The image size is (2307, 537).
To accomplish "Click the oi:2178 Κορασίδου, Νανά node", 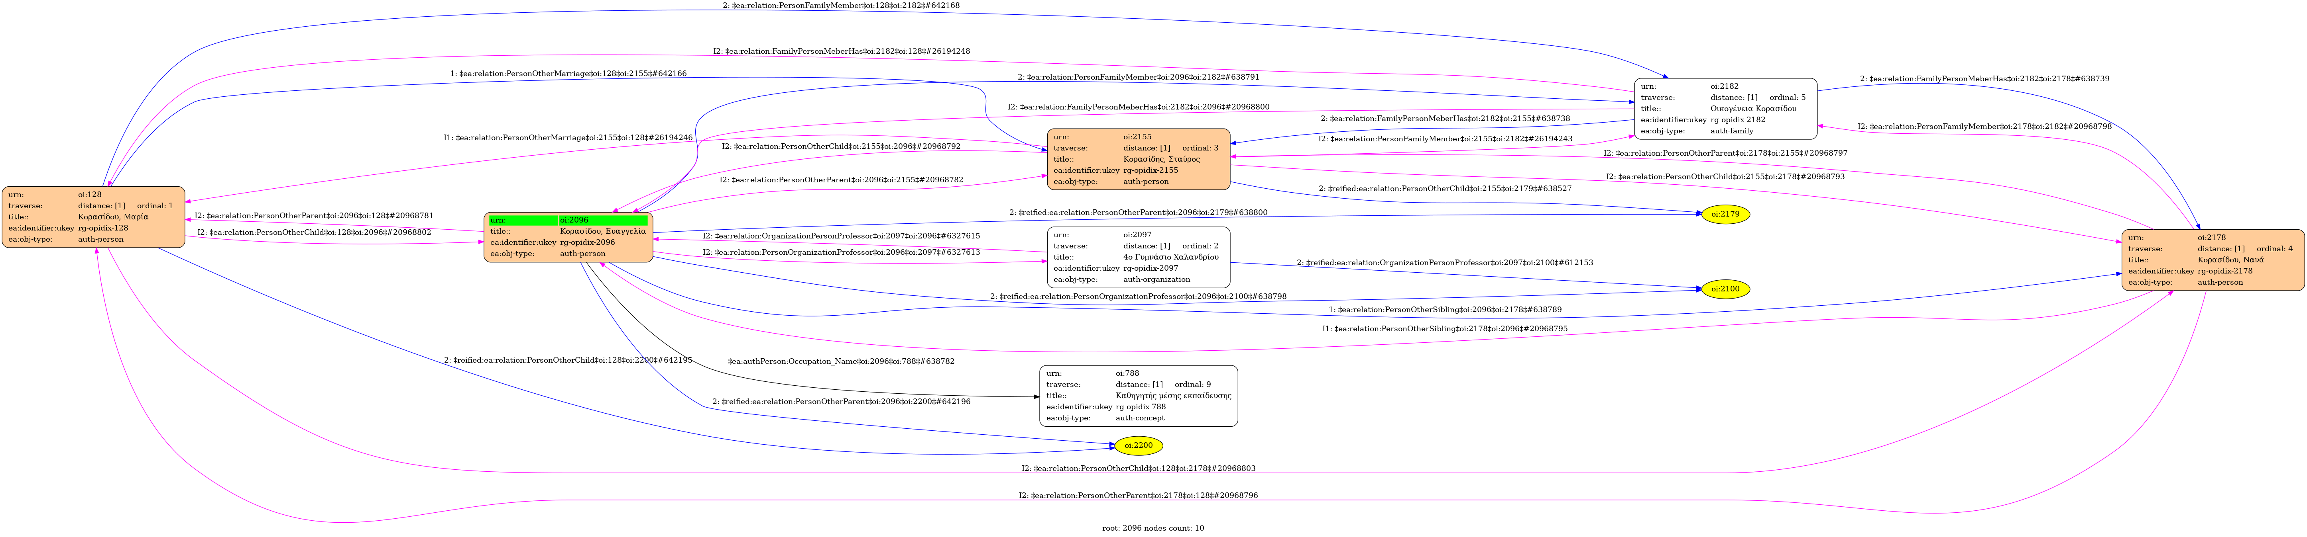I will click(2212, 260).
